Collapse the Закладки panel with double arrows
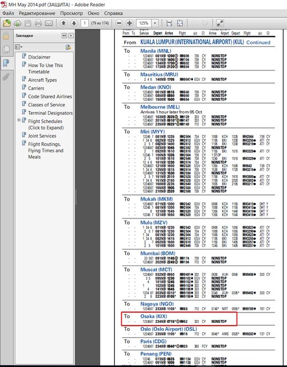287x367 pixels. (64, 36)
